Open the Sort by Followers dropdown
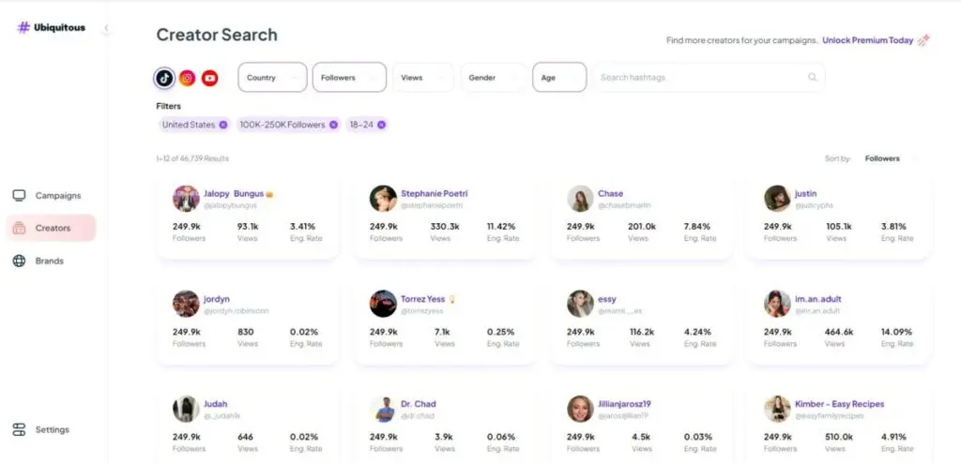The width and height of the screenshot is (961, 463). 887,159
